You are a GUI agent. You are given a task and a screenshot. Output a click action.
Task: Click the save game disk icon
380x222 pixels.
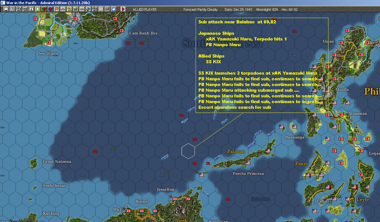pos(6,9)
